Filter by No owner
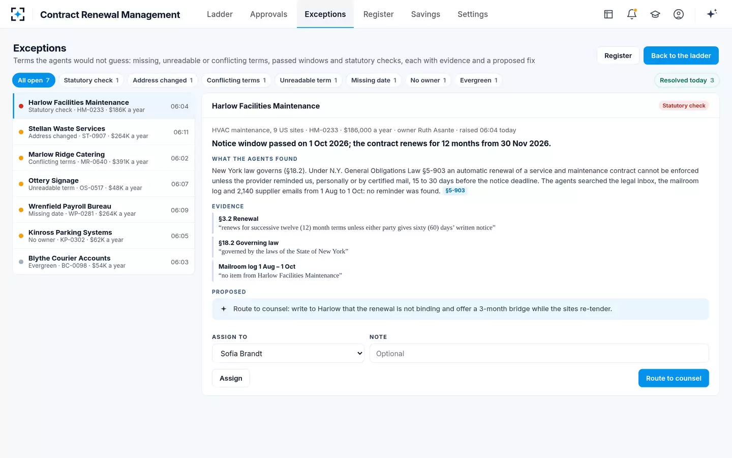 coord(428,80)
